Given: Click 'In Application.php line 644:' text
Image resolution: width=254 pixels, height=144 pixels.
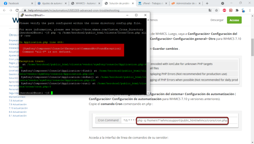Looking at the screenshot, I should (41, 42).
